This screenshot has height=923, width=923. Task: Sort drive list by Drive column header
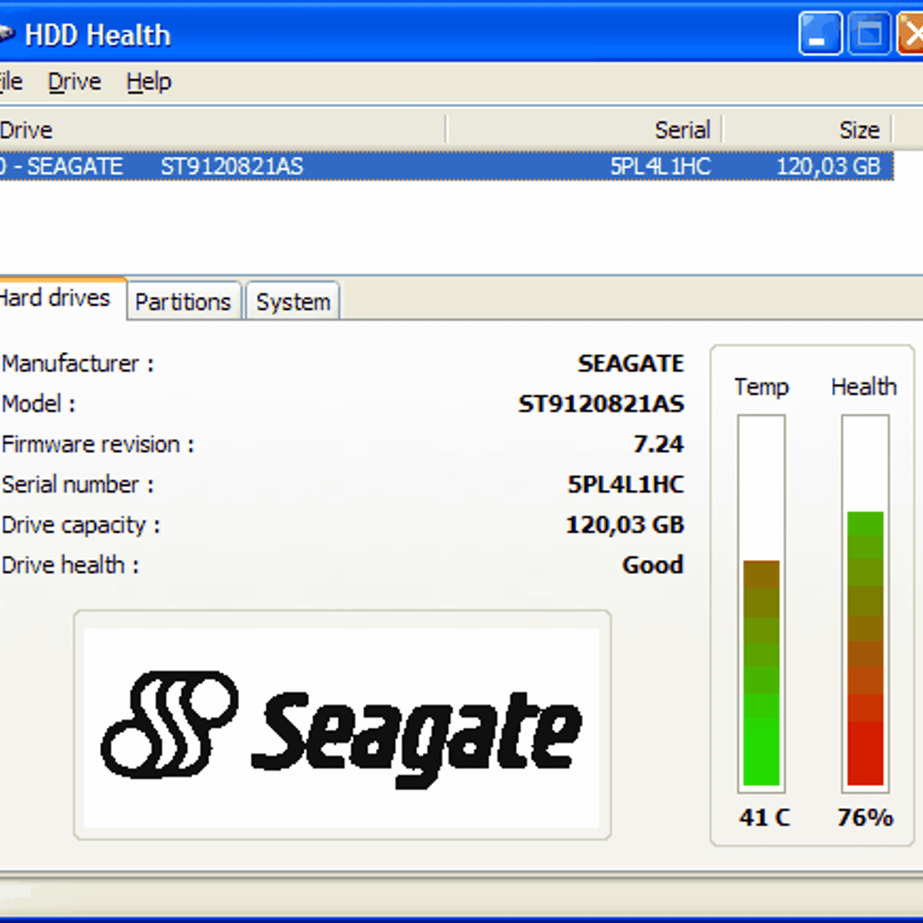tap(222, 129)
